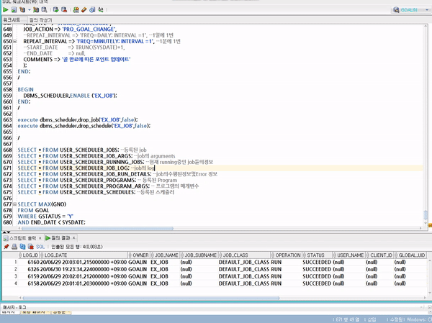Click DEFAULT_JOB_CLASS cell in row 3

point(244,276)
